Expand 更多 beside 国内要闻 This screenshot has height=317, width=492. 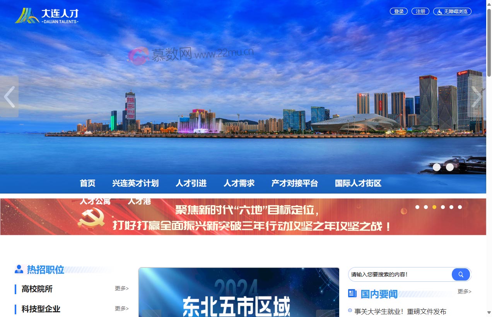(x=465, y=292)
